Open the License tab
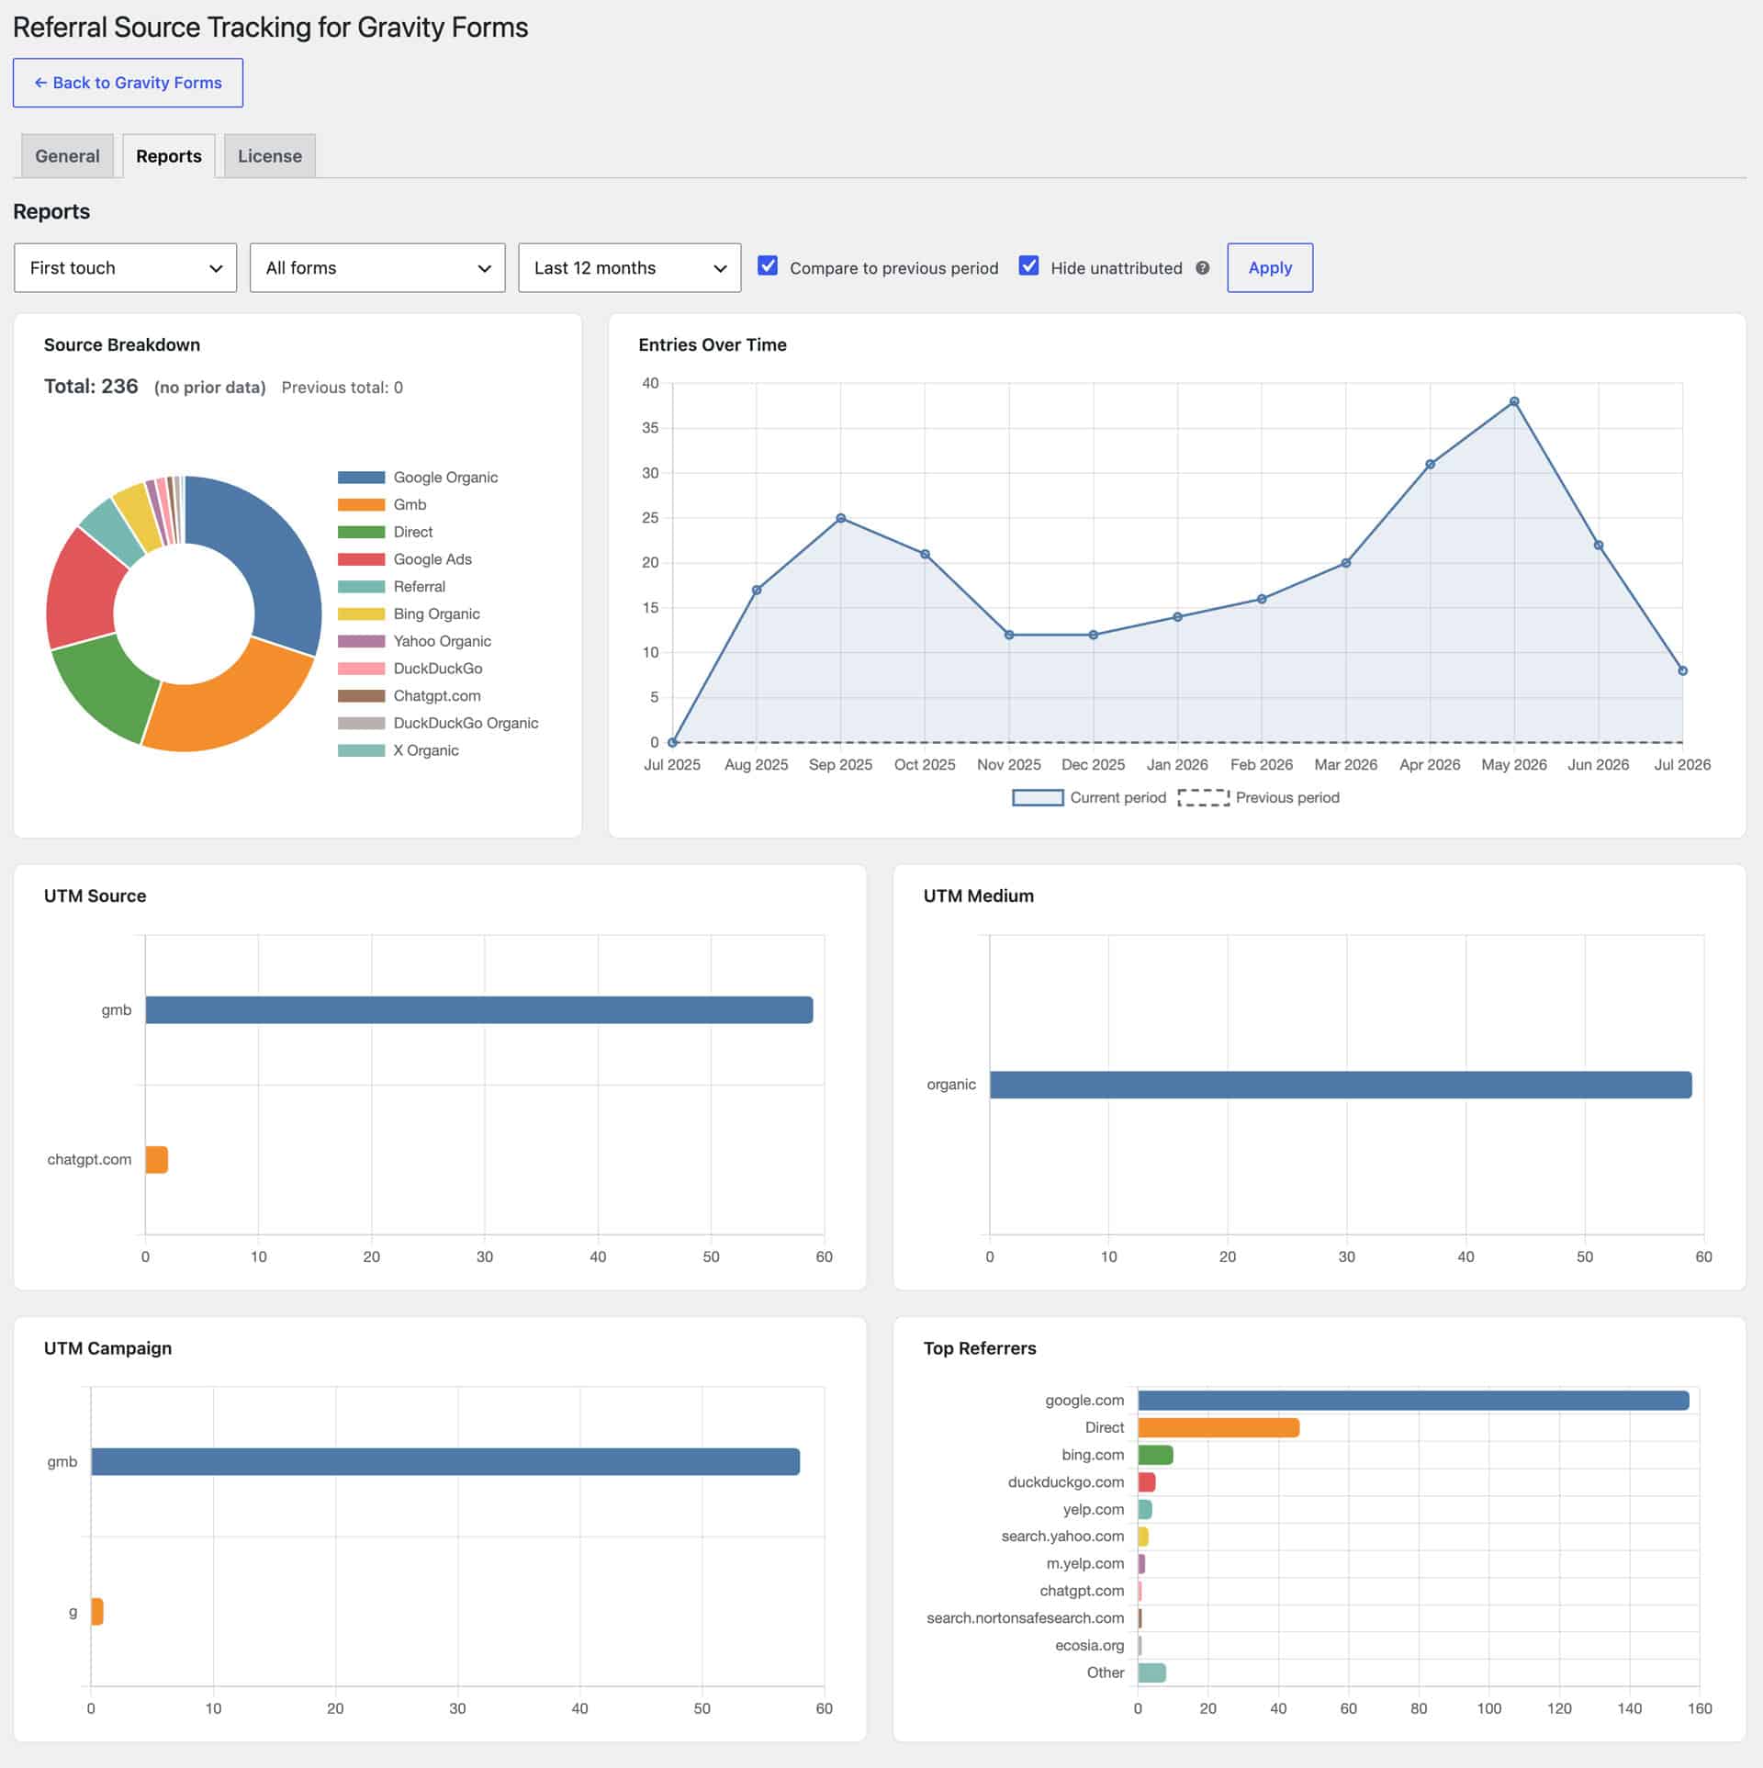The image size is (1763, 1768). (x=270, y=156)
